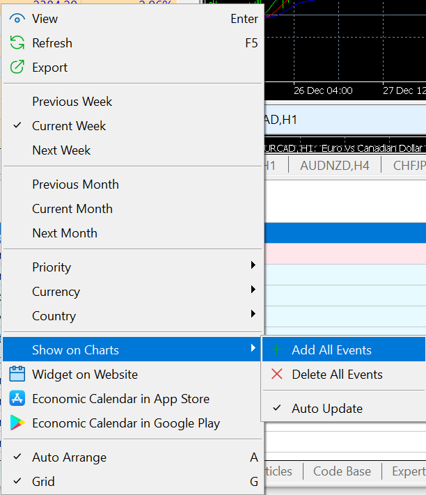The width and height of the screenshot is (426, 495).
Task: Click the highlighted blue calendar row
Action: pos(345,233)
